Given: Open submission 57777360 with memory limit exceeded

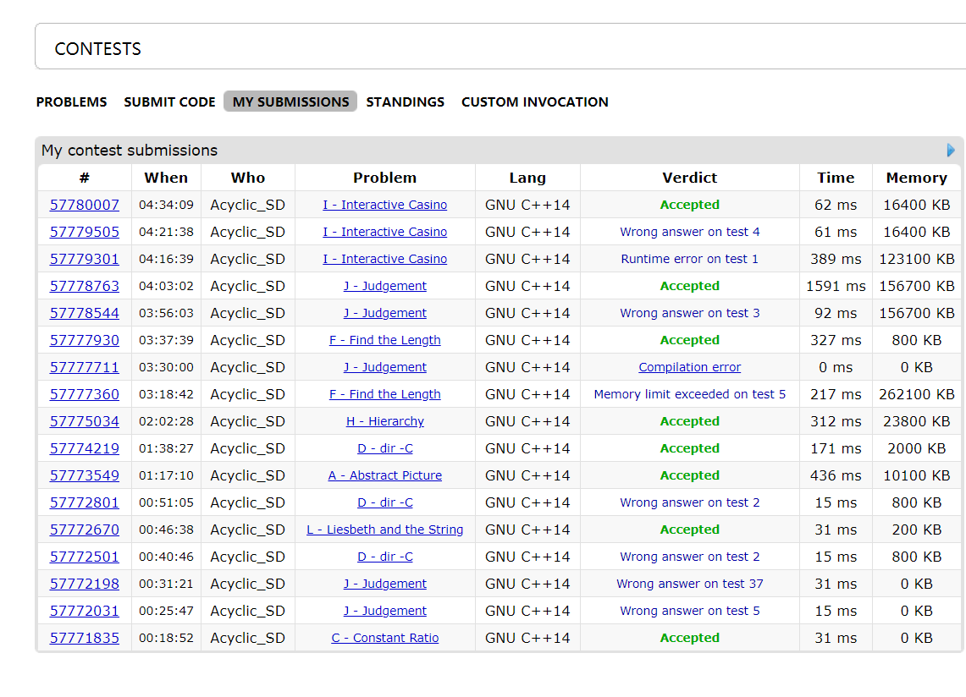Looking at the screenshot, I should click(85, 394).
